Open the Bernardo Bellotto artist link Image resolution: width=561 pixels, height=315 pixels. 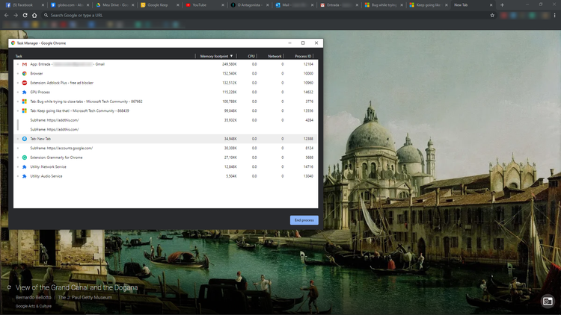coord(33,298)
